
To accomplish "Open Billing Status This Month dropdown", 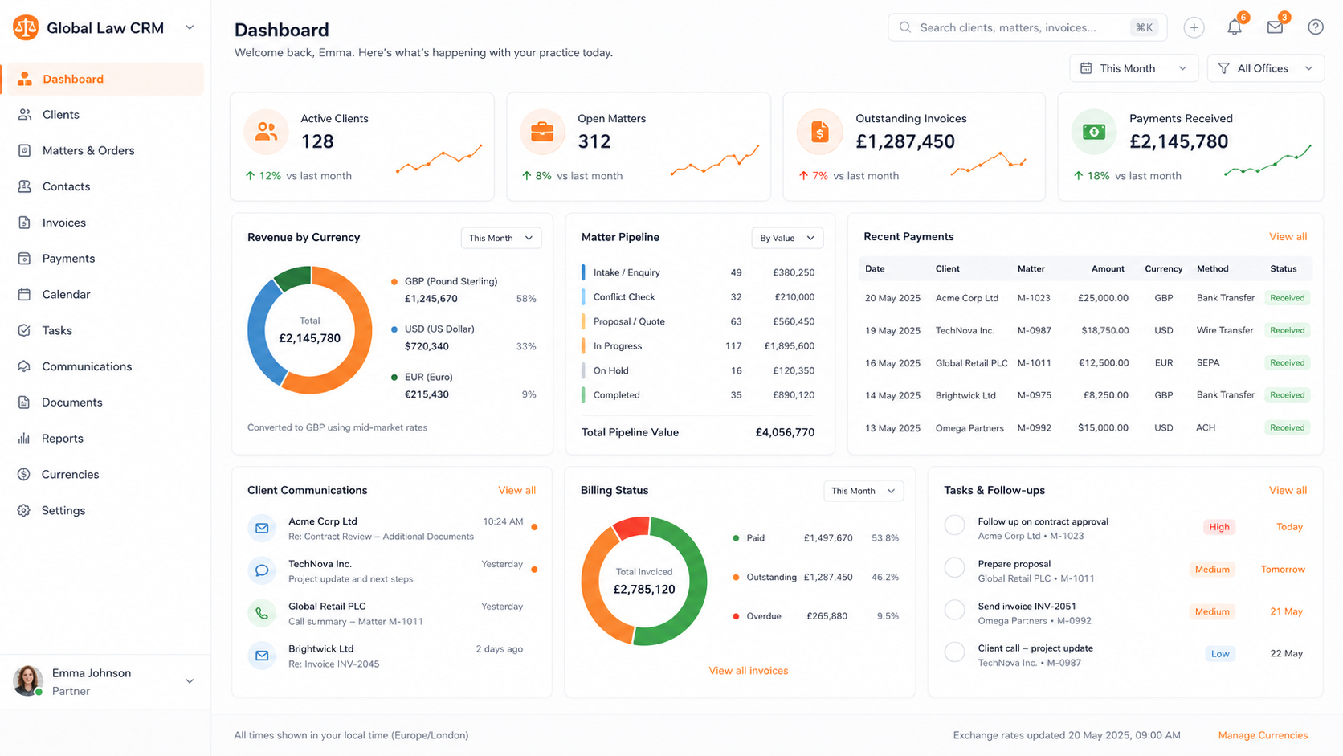I will [863, 491].
